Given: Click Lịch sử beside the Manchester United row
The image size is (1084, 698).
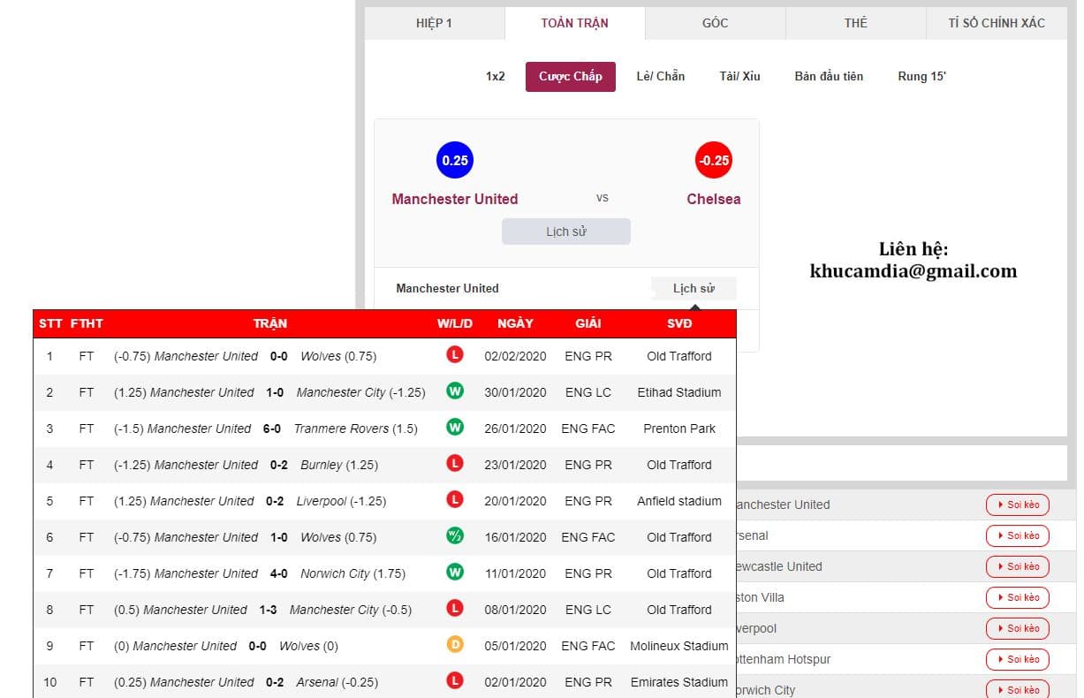Looking at the screenshot, I should coord(694,288).
